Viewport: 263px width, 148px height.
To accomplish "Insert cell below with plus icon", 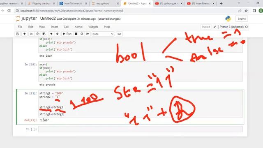I will coord(25,34).
